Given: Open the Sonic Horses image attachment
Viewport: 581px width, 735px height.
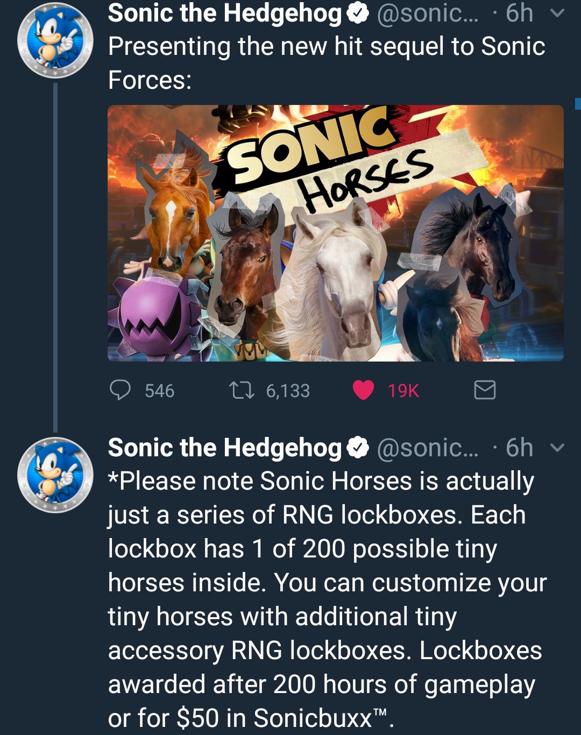Looking at the screenshot, I should click(x=335, y=232).
